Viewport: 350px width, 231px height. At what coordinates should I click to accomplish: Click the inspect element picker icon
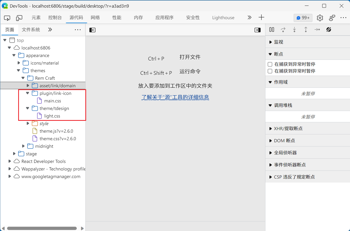click(7, 18)
